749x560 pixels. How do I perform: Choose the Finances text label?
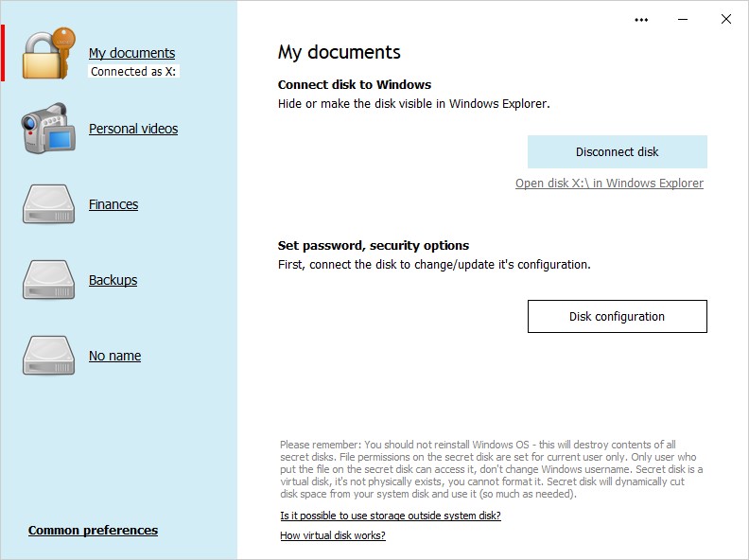tap(113, 204)
